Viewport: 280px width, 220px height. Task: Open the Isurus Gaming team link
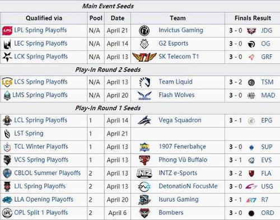(x=179, y=199)
